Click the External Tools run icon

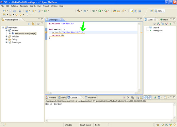pos(106,11)
